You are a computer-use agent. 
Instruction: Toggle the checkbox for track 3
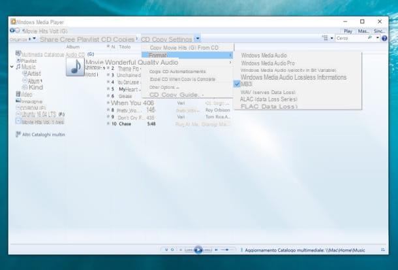click(108, 75)
